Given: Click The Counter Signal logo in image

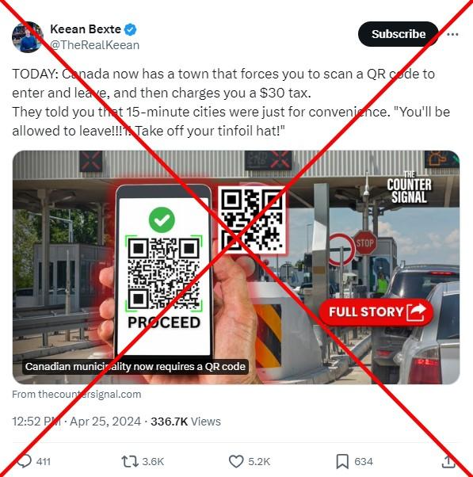Looking at the screenshot, I should (409, 188).
